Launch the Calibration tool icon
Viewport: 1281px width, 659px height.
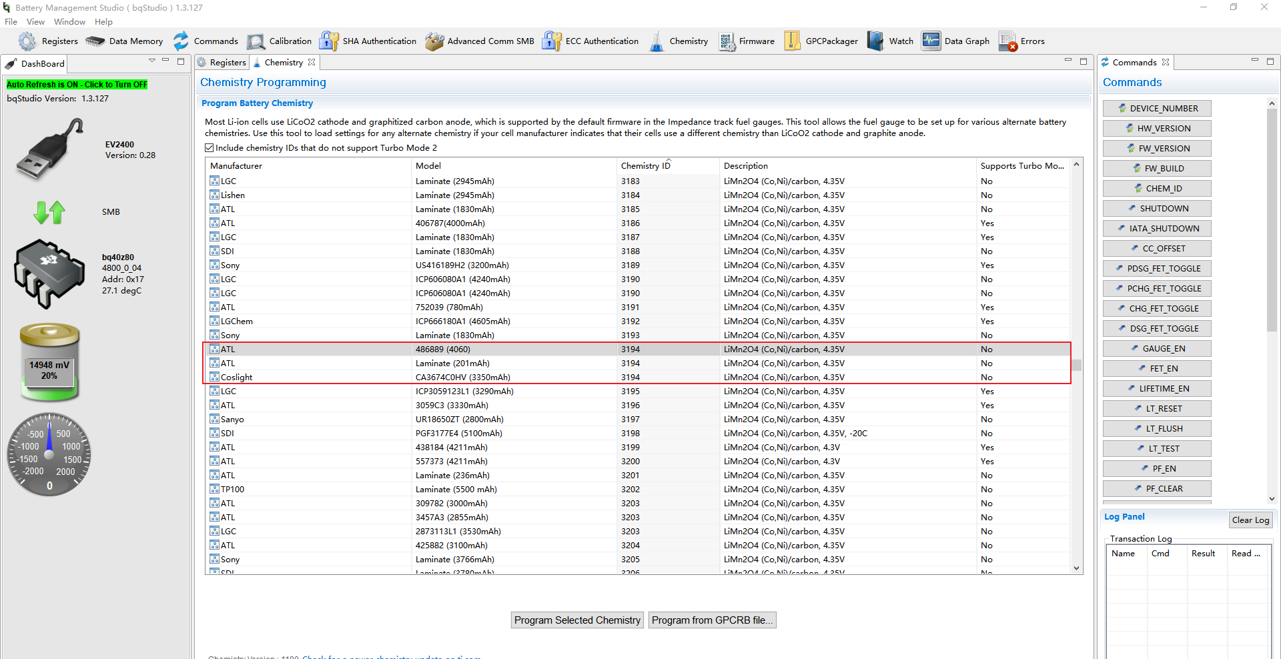(x=256, y=41)
